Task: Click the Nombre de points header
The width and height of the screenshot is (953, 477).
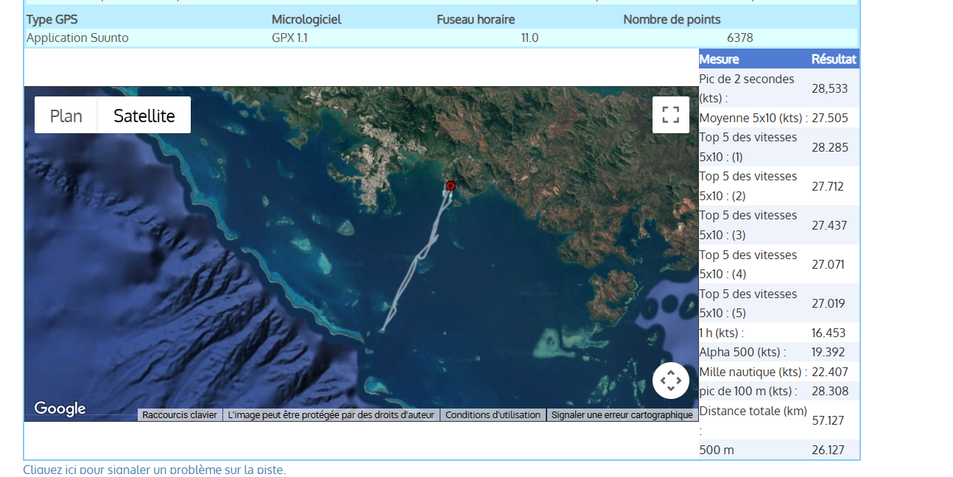Action: pos(672,20)
